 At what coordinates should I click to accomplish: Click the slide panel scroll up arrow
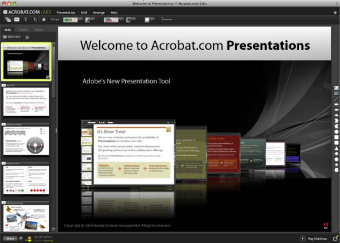[x=54, y=44]
